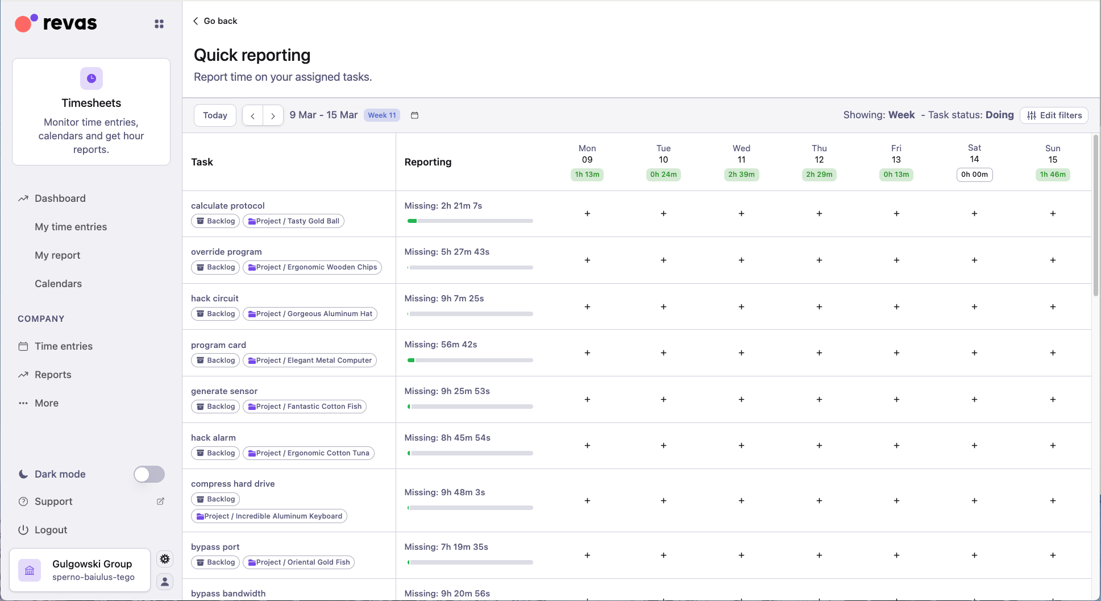Viewport: 1101px width, 601px height.
Task: Open the apps grid icon top-left
Action: tap(159, 23)
